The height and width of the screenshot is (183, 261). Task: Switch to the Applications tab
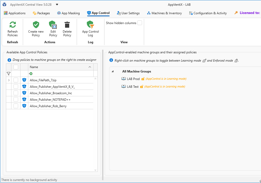(x=15, y=13)
